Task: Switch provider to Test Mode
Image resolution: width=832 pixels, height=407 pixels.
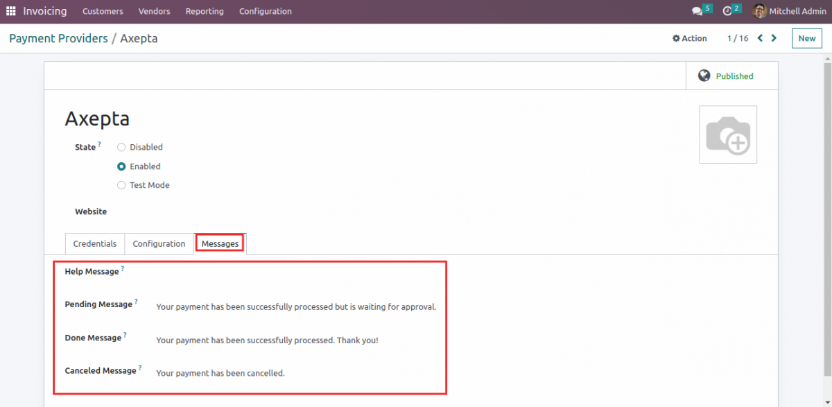Action: pyautogui.click(x=121, y=185)
